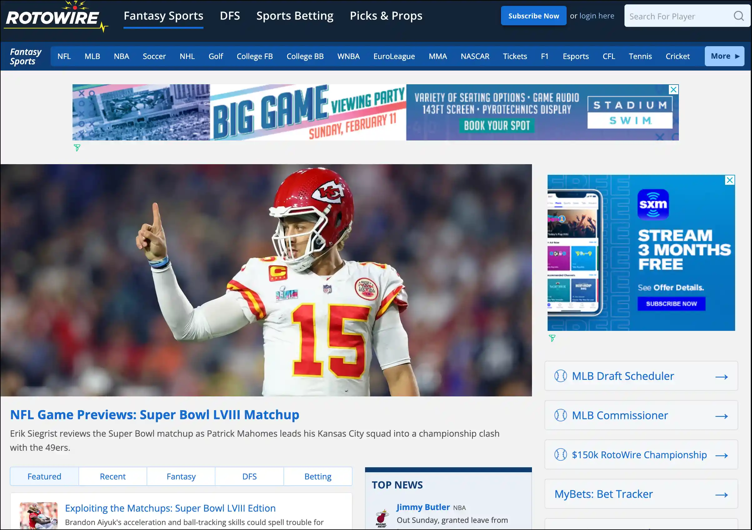Click the Subscribe Now button
The image size is (752, 530).
click(x=534, y=16)
